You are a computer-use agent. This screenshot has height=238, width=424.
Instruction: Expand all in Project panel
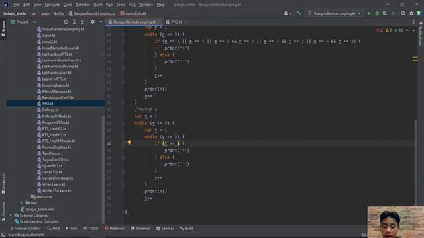pos(74,22)
